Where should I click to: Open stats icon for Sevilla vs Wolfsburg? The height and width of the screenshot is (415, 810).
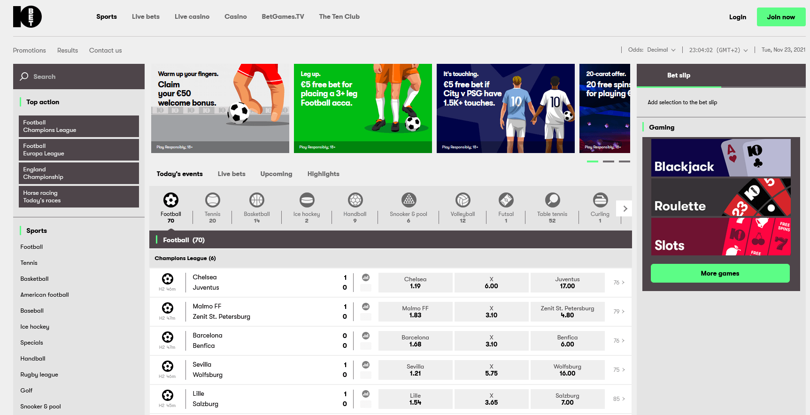click(x=366, y=365)
